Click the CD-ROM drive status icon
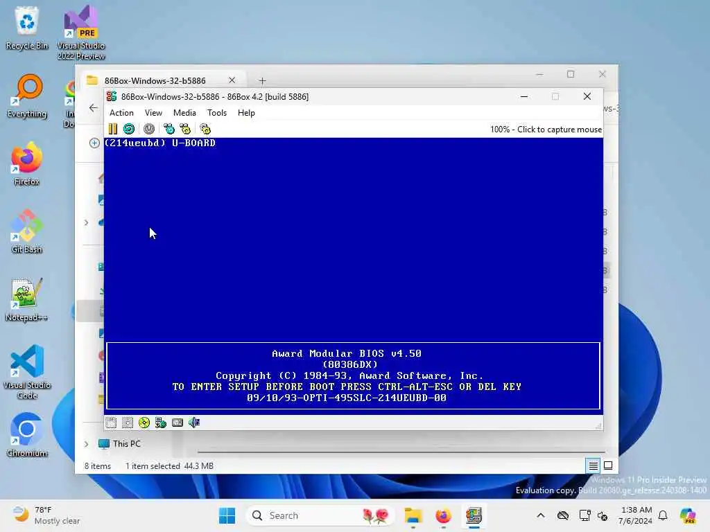 (144, 423)
